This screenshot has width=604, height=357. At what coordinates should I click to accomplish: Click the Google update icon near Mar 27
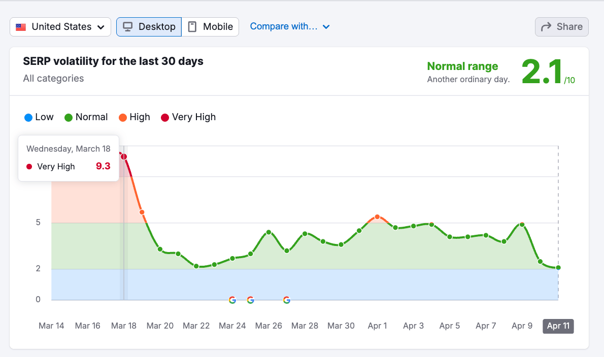(x=287, y=300)
